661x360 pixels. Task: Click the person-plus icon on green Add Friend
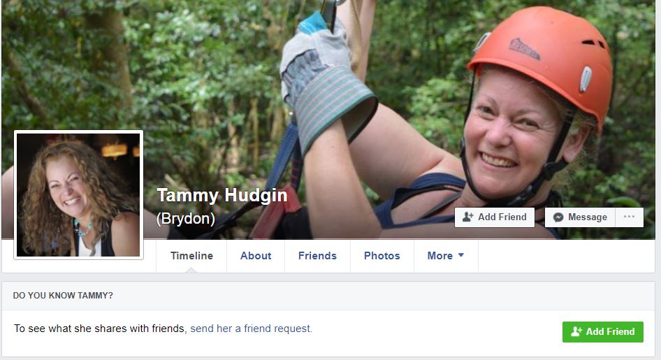576,331
